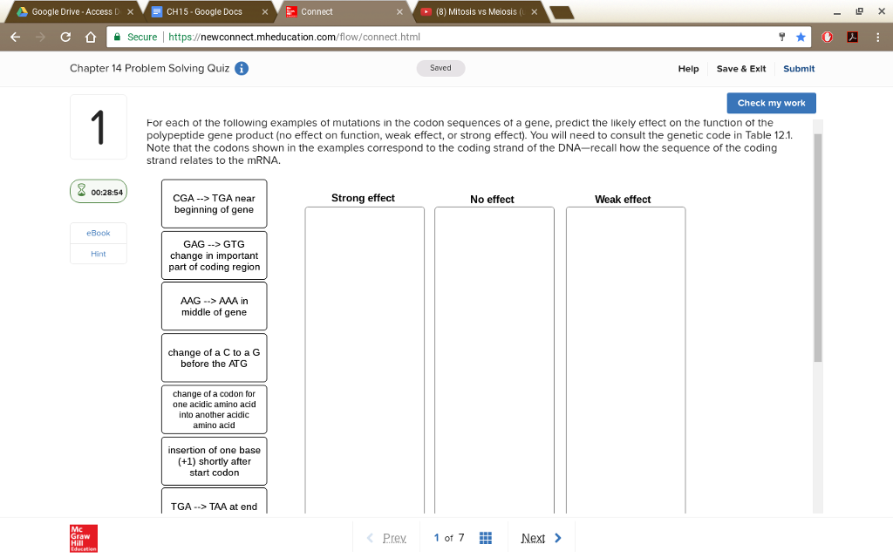Screen dimensions: 893x558
Task: Click the 'No effect' column heading
Action: [492, 200]
